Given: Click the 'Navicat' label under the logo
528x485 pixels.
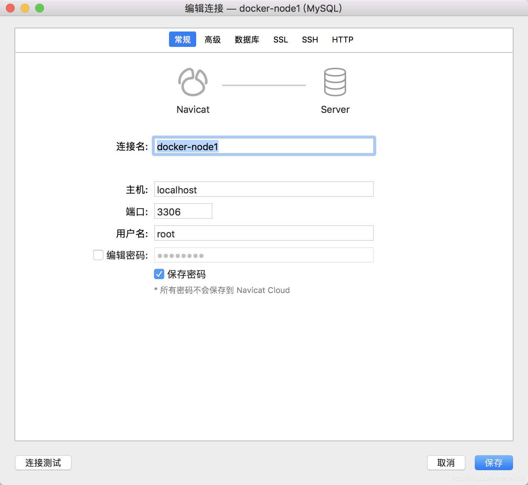Looking at the screenshot, I should (193, 110).
